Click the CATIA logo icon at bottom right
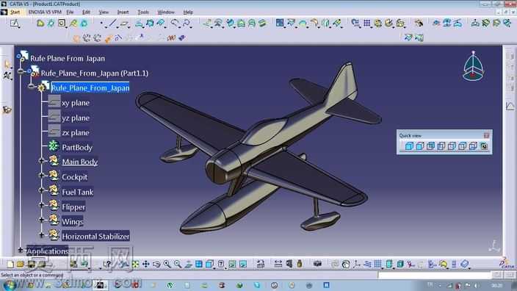Viewport: 517px width, 291px height. 507,263
